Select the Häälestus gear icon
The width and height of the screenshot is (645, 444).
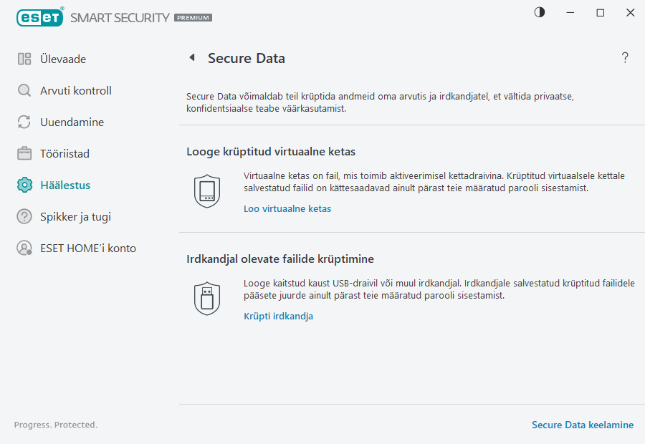point(24,185)
